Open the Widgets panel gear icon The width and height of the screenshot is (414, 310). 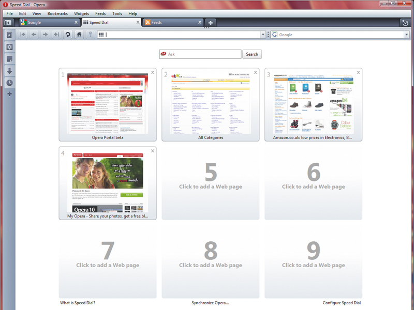click(x=9, y=47)
